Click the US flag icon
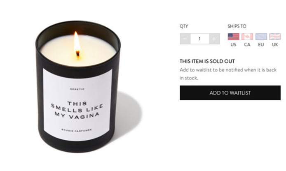The image size is (286, 171). (x=234, y=37)
